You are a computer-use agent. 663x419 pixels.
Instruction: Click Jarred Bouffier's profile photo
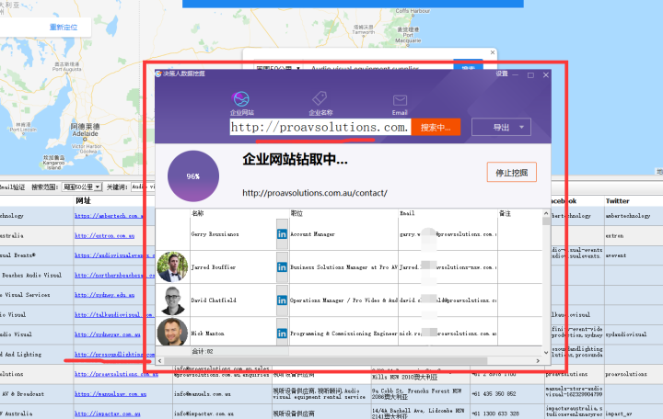tap(172, 266)
